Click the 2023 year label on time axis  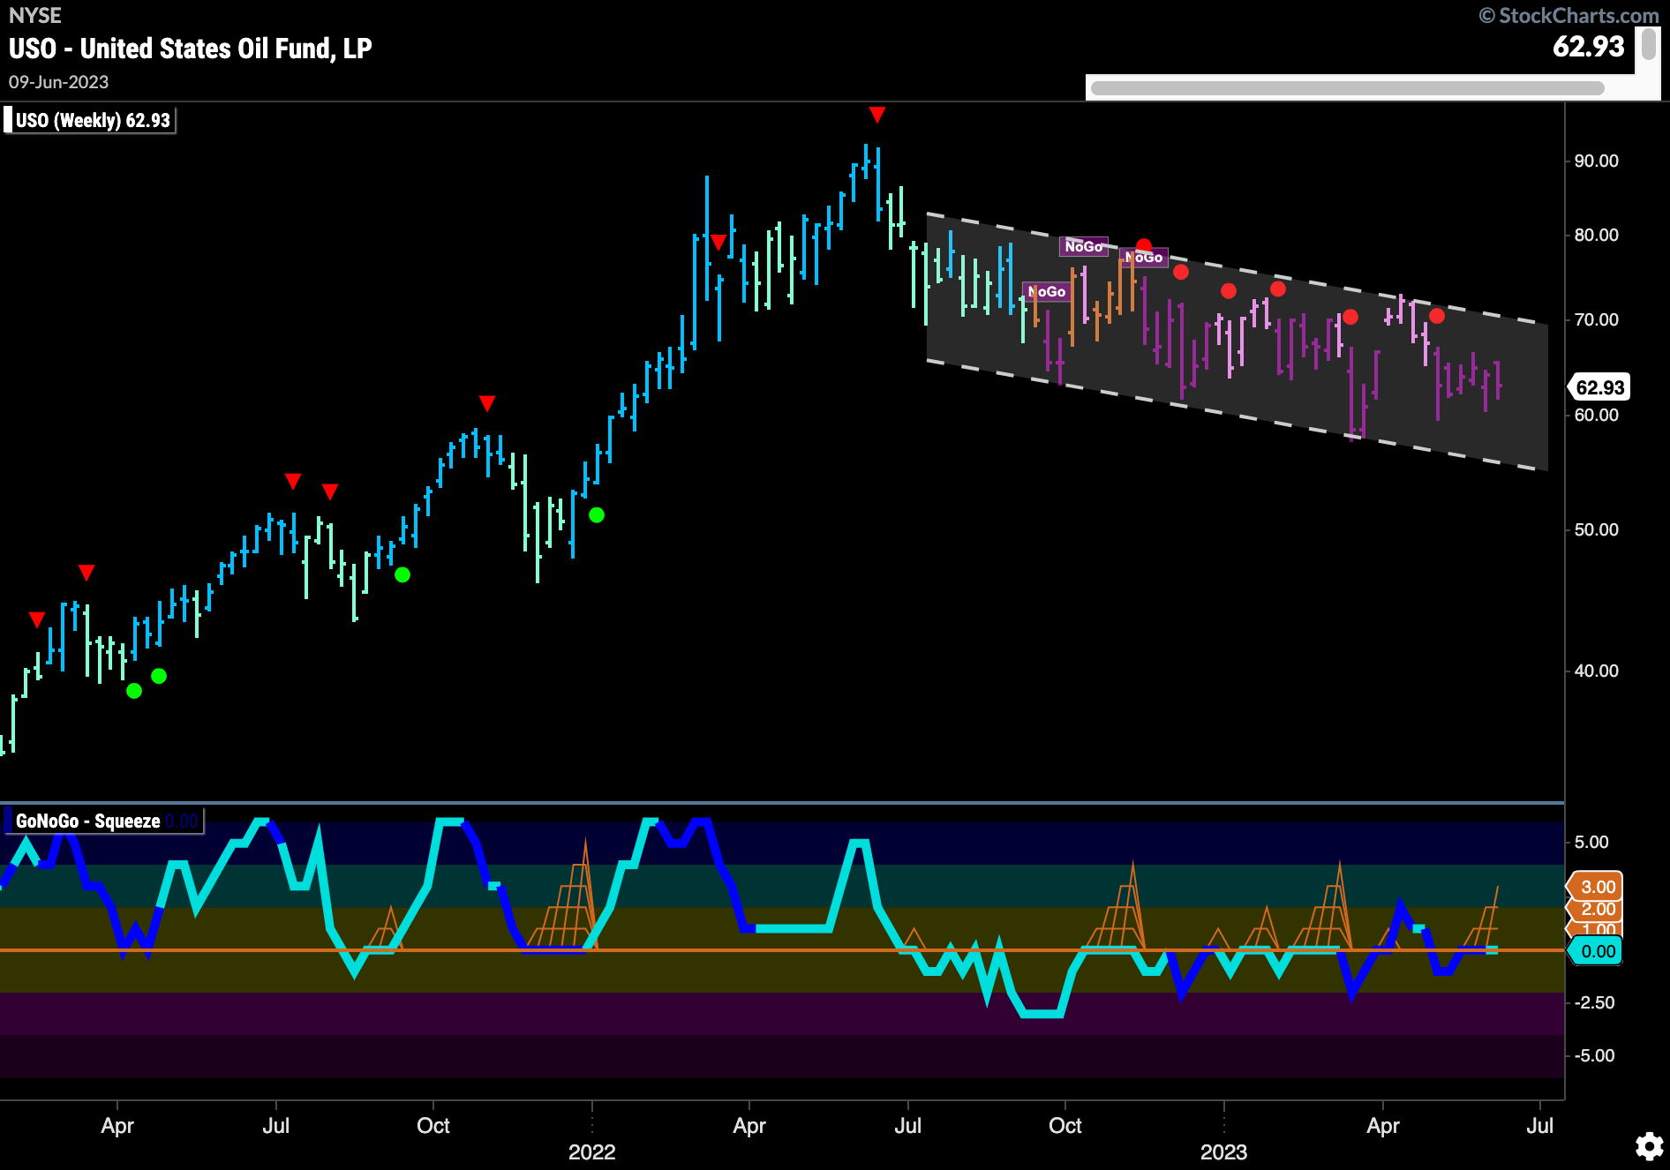pyautogui.click(x=1223, y=1151)
